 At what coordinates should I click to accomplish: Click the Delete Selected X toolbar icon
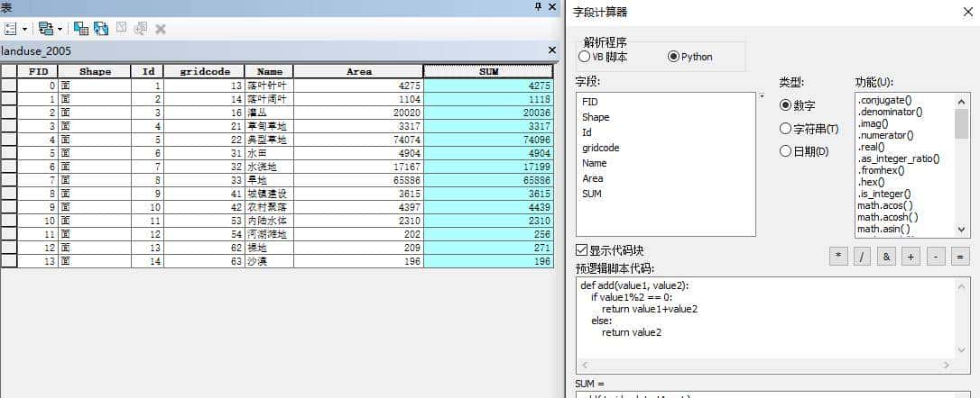[161, 29]
